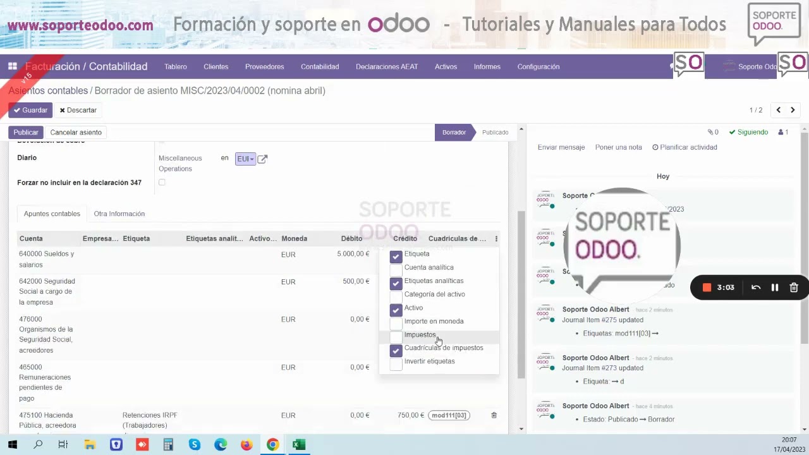Click the chatter panel vertical scrollbar
This screenshot has width=809, height=455.
805,239
